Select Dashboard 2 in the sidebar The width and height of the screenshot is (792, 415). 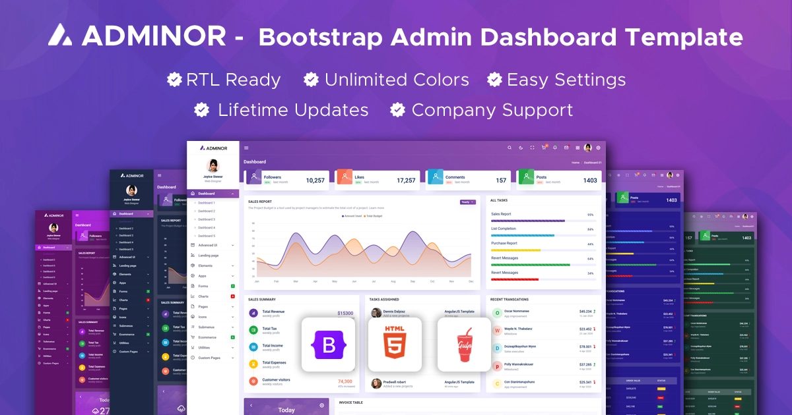(207, 211)
